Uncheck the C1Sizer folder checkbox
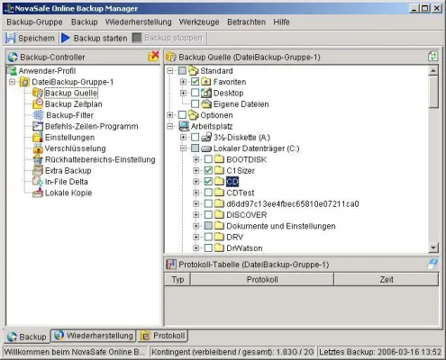Viewport: 446px width, 360px height. pos(208,170)
